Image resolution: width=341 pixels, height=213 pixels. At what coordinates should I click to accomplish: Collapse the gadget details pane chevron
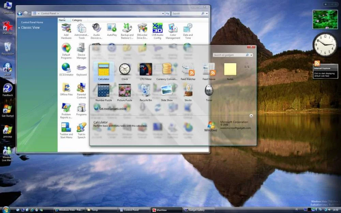251,116
